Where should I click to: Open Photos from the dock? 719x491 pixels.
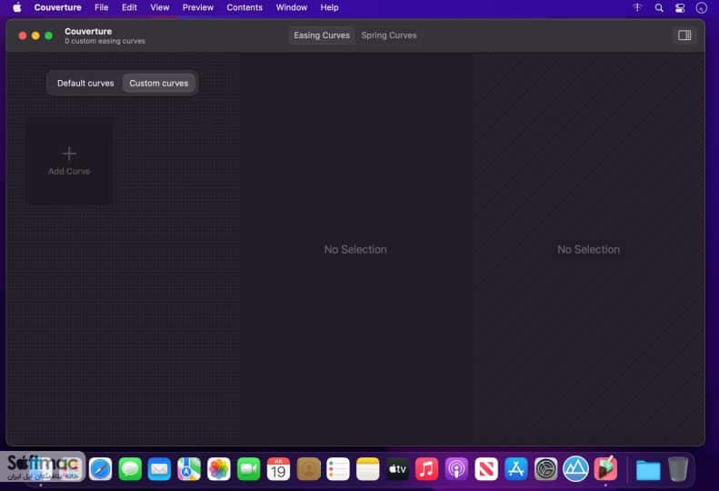pos(219,469)
